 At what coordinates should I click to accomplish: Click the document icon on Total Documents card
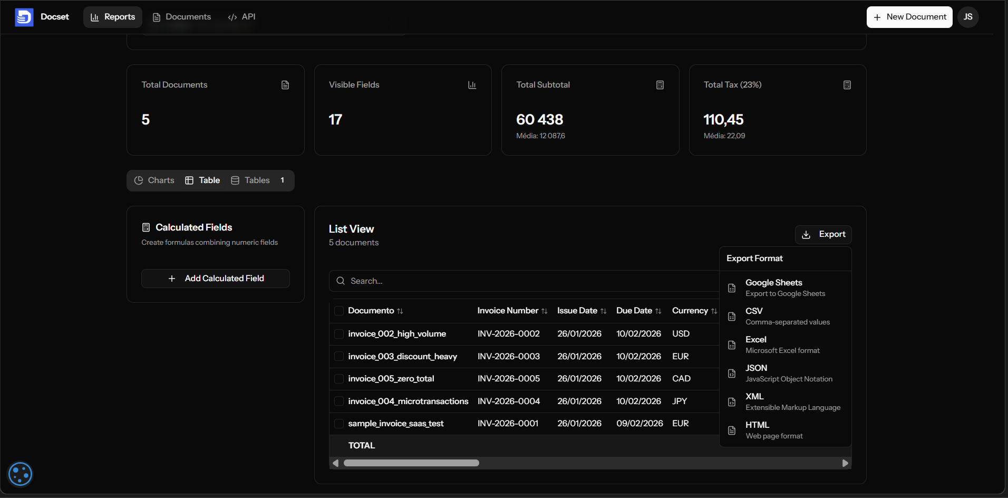285,84
